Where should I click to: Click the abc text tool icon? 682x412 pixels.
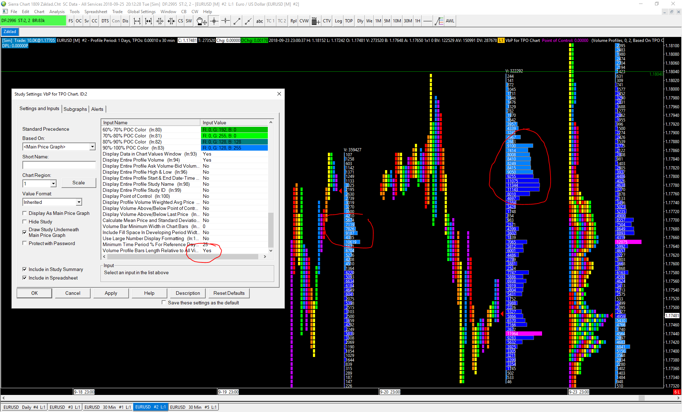coord(260,21)
